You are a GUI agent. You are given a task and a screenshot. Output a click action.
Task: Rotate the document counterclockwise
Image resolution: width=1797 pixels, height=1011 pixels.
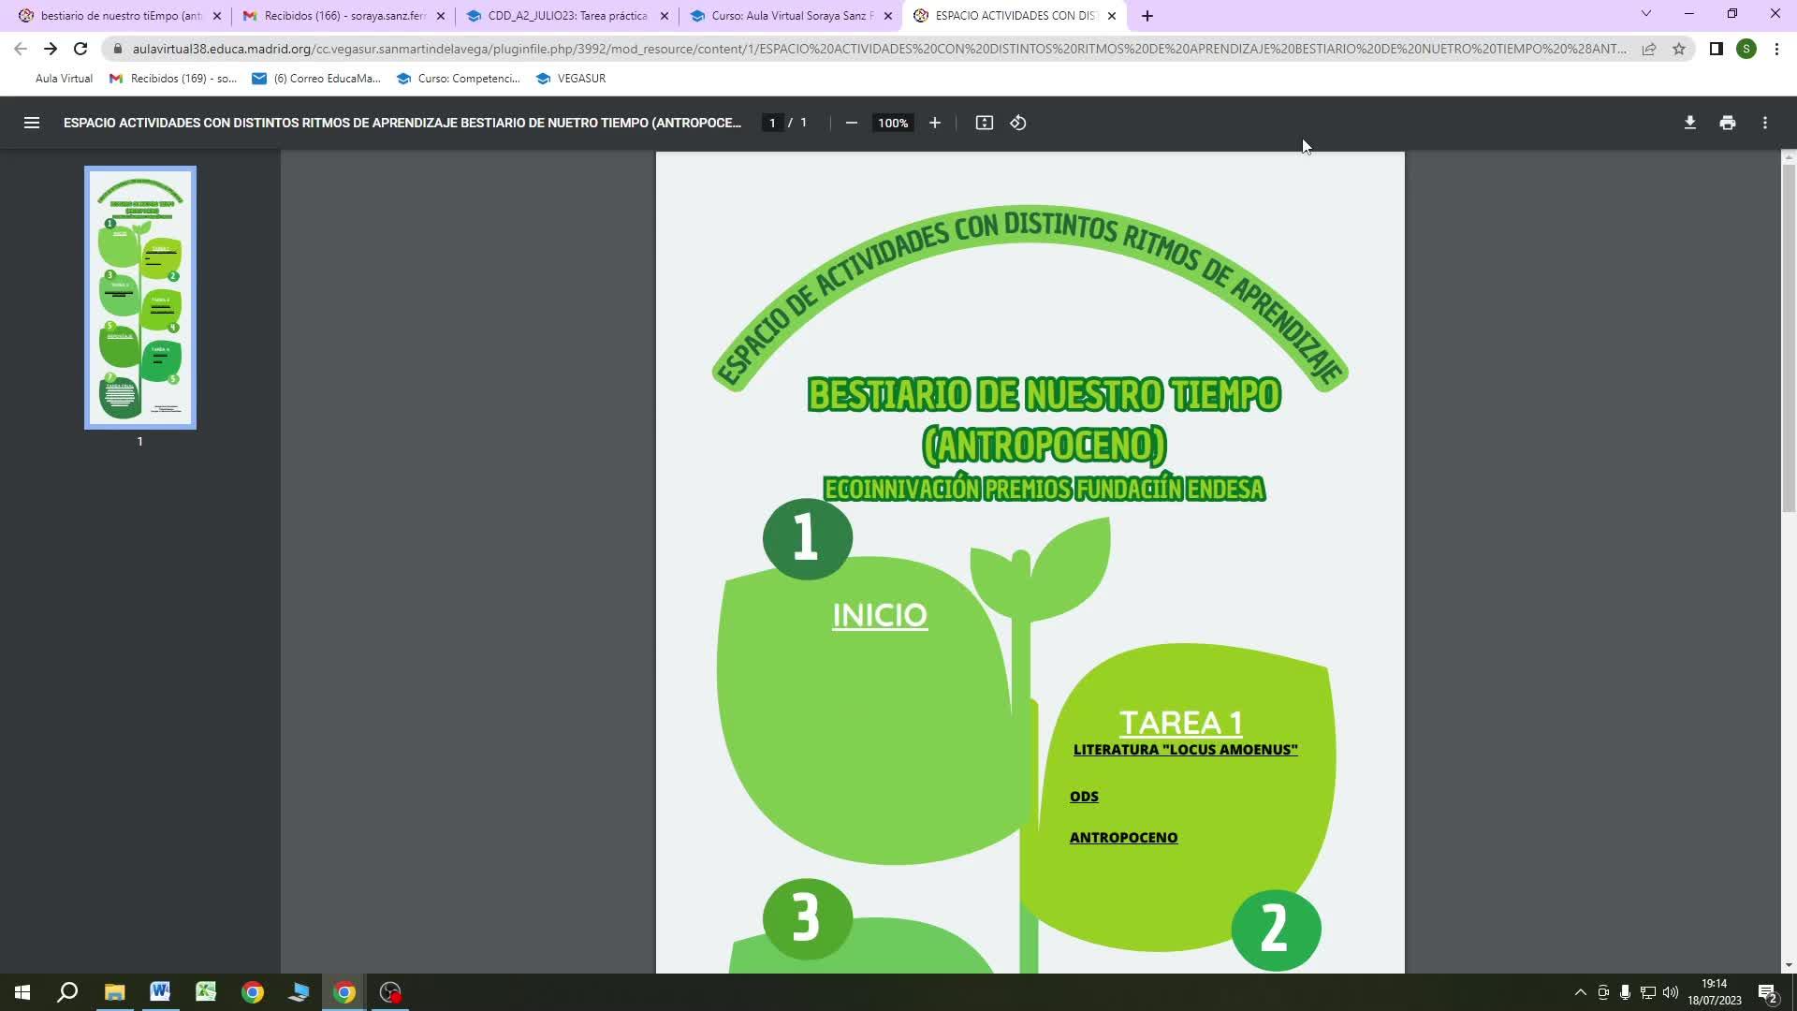pos(1018,123)
